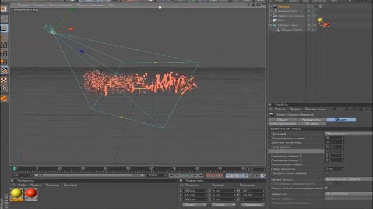Click the Фокусное расстояние value field
This screenshot has width=373, height=209.
tap(334, 138)
